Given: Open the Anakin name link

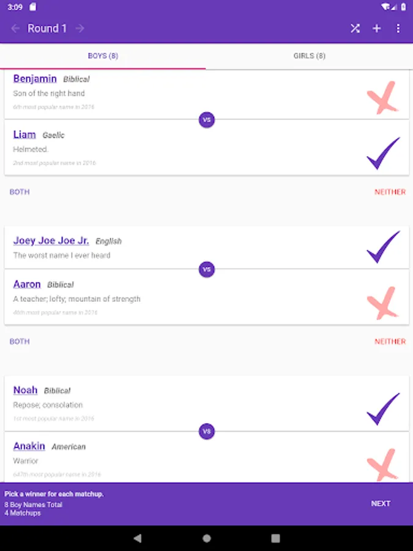Looking at the screenshot, I should [x=29, y=446].
